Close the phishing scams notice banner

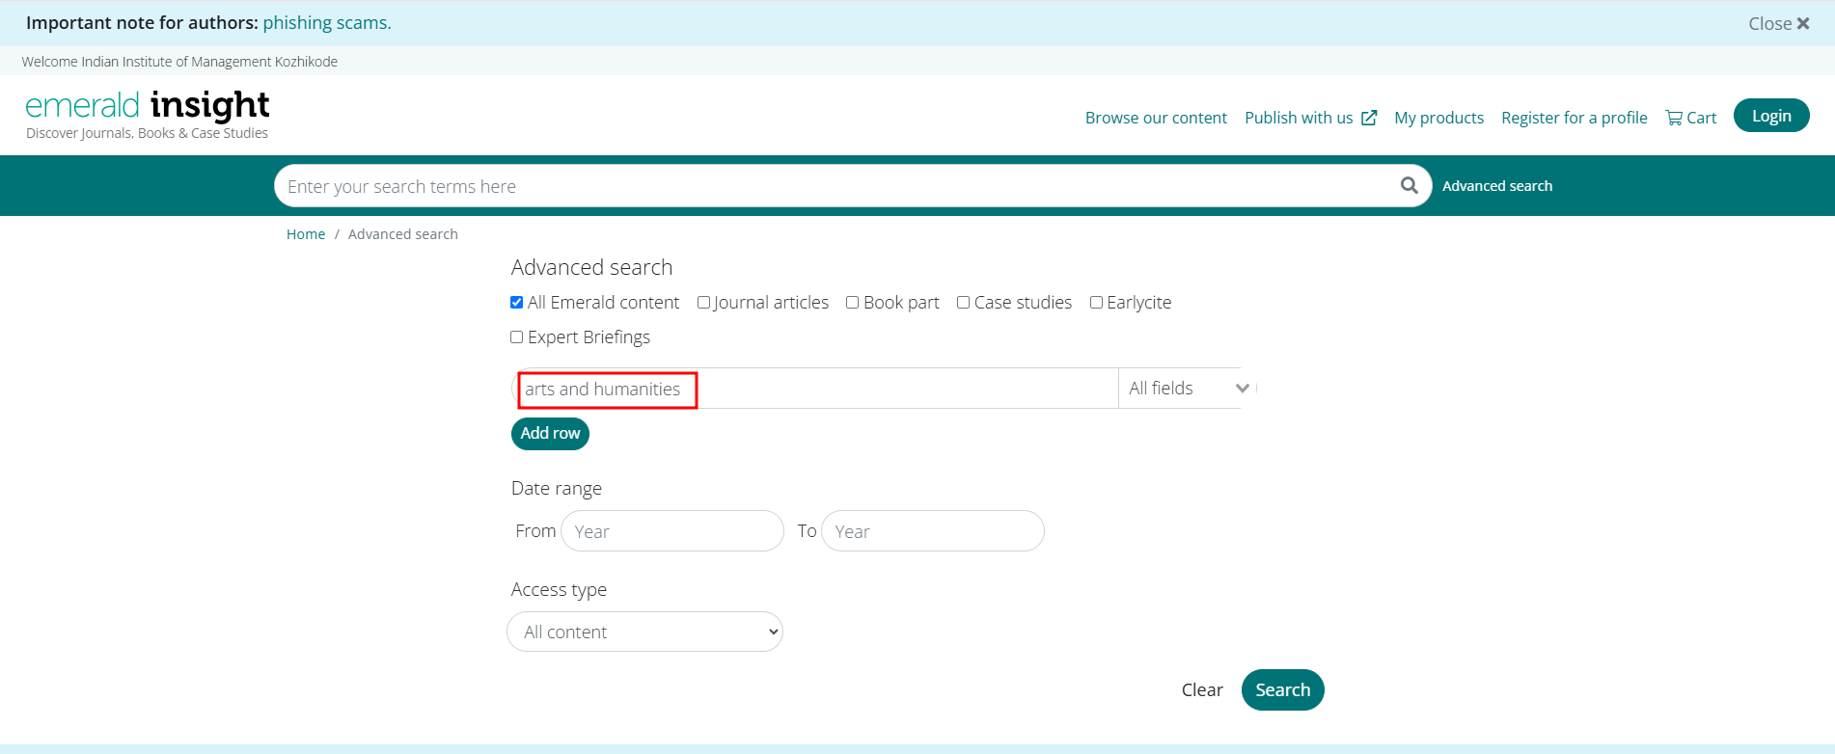(1778, 23)
